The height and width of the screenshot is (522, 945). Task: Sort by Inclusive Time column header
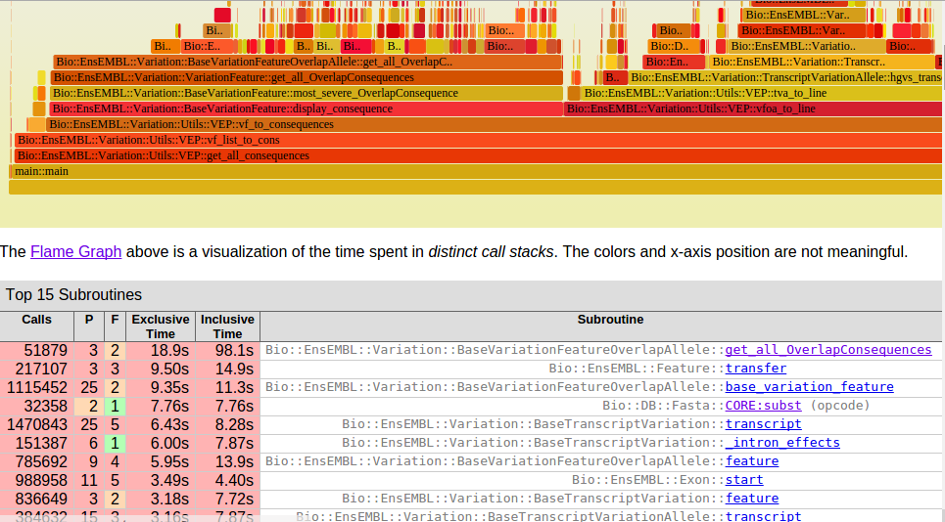pyautogui.click(x=227, y=326)
